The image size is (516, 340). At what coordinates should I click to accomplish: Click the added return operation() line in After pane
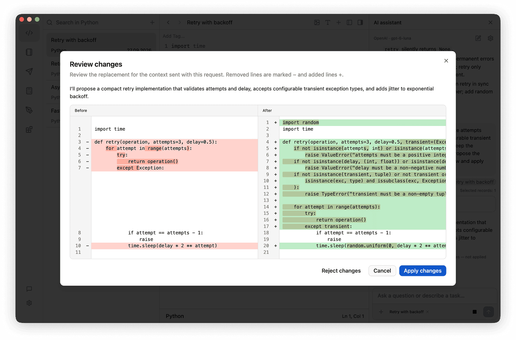click(x=362, y=220)
